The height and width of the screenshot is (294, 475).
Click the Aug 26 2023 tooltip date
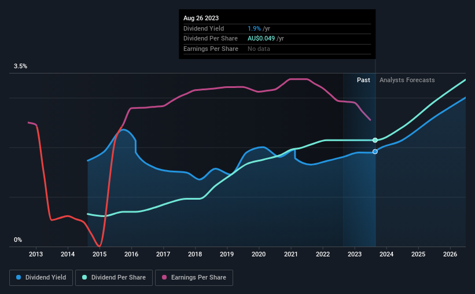click(201, 18)
